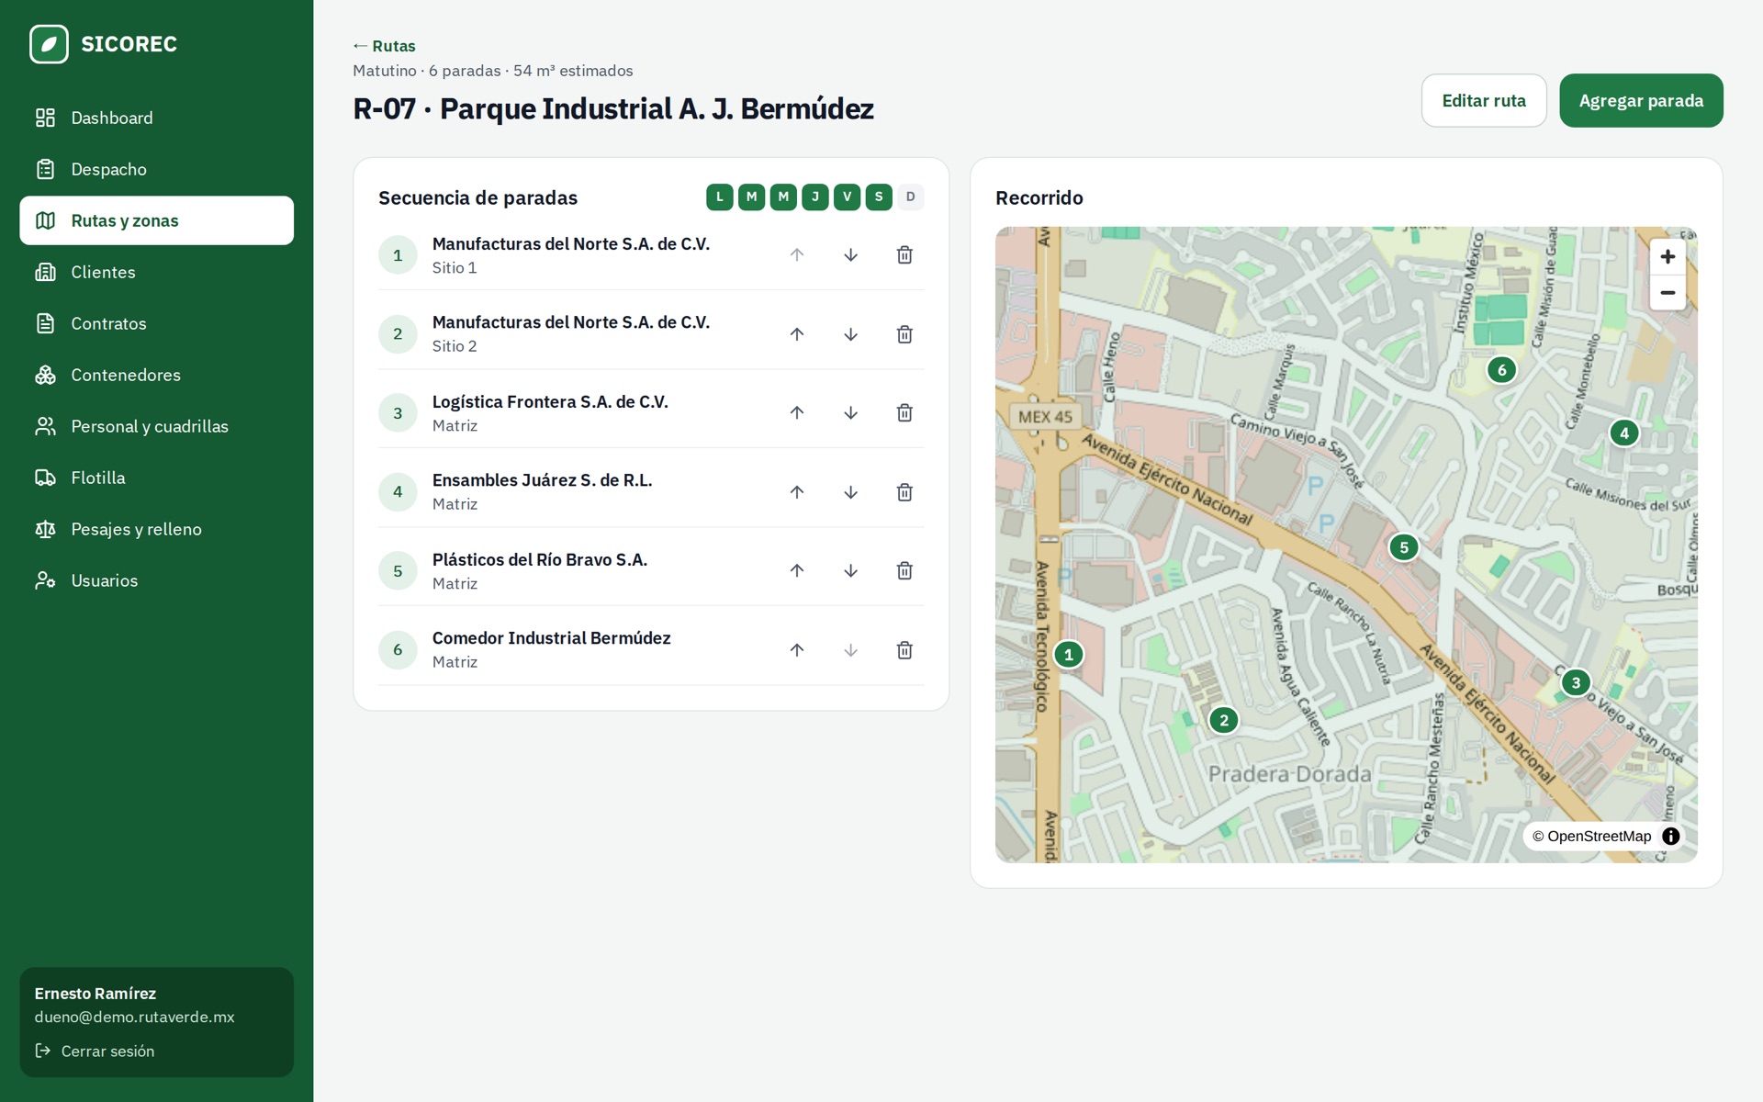1763x1102 pixels.
Task: Open Pesajes y relleno section
Action: point(156,529)
